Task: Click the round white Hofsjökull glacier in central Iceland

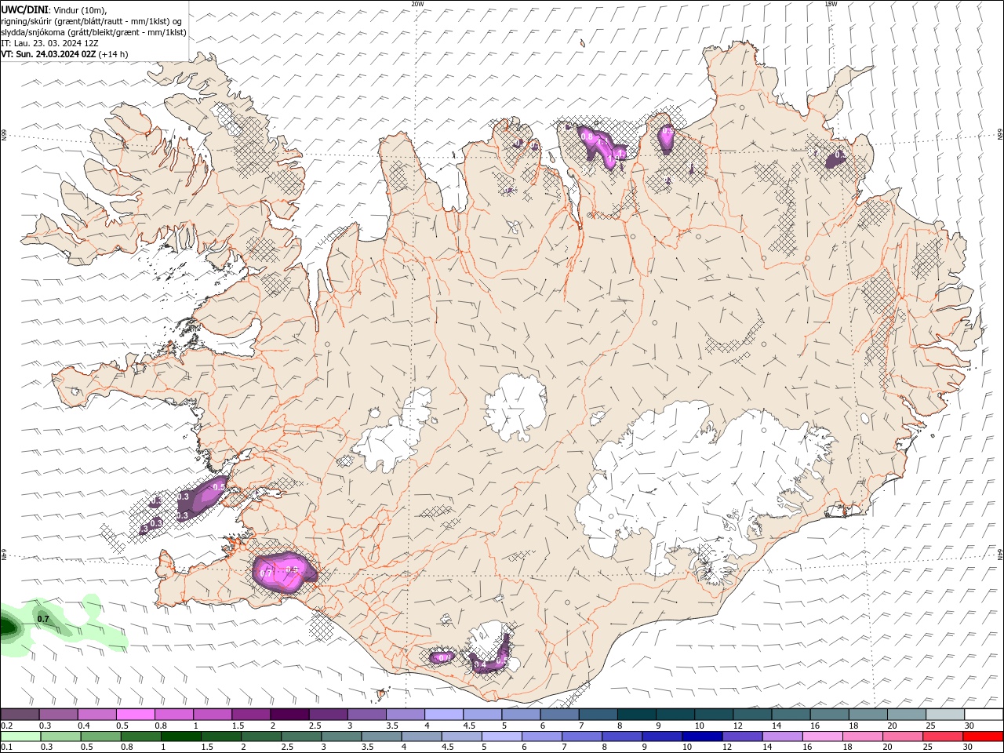Action: click(x=515, y=407)
